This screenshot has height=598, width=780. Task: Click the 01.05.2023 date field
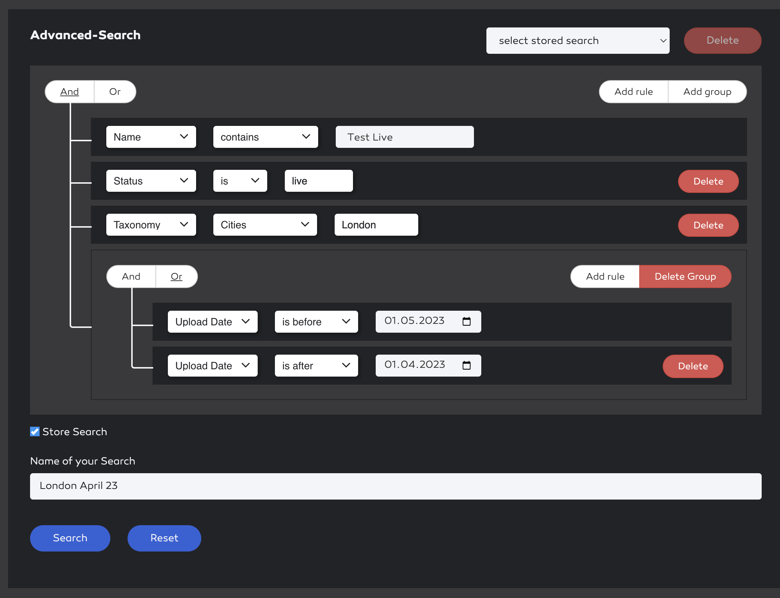pyautogui.click(x=428, y=321)
